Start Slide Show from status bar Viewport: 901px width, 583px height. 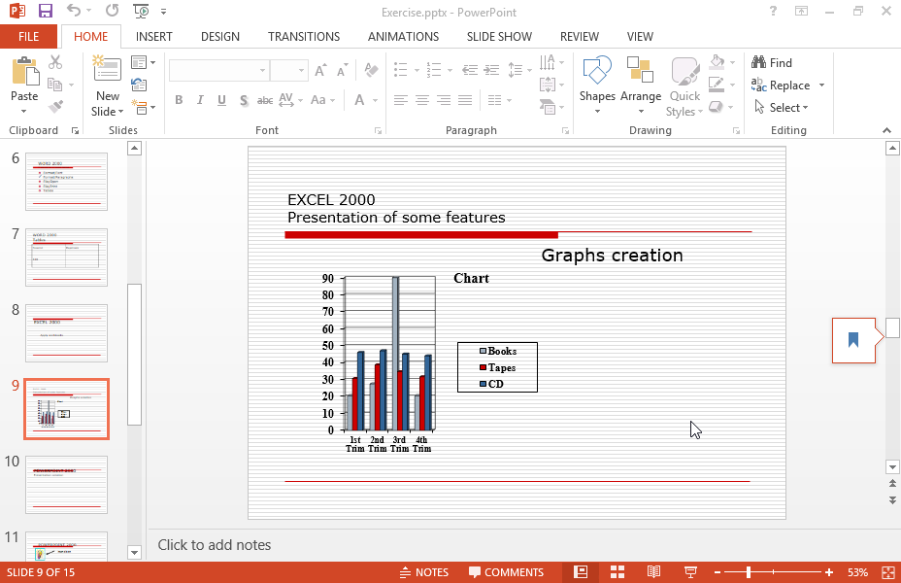pyautogui.click(x=690, y=572)
